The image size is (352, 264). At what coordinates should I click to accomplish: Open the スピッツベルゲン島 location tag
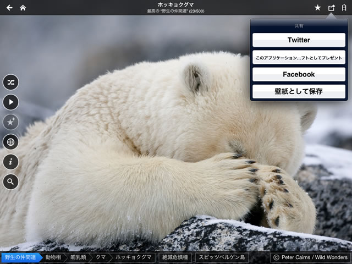tap(222, 257)
